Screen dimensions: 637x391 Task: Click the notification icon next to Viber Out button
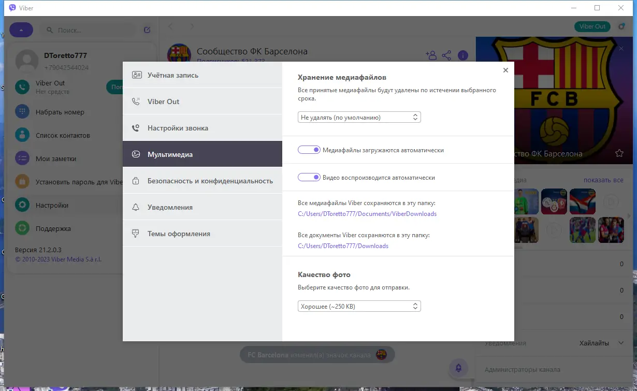tap(621, 26)
